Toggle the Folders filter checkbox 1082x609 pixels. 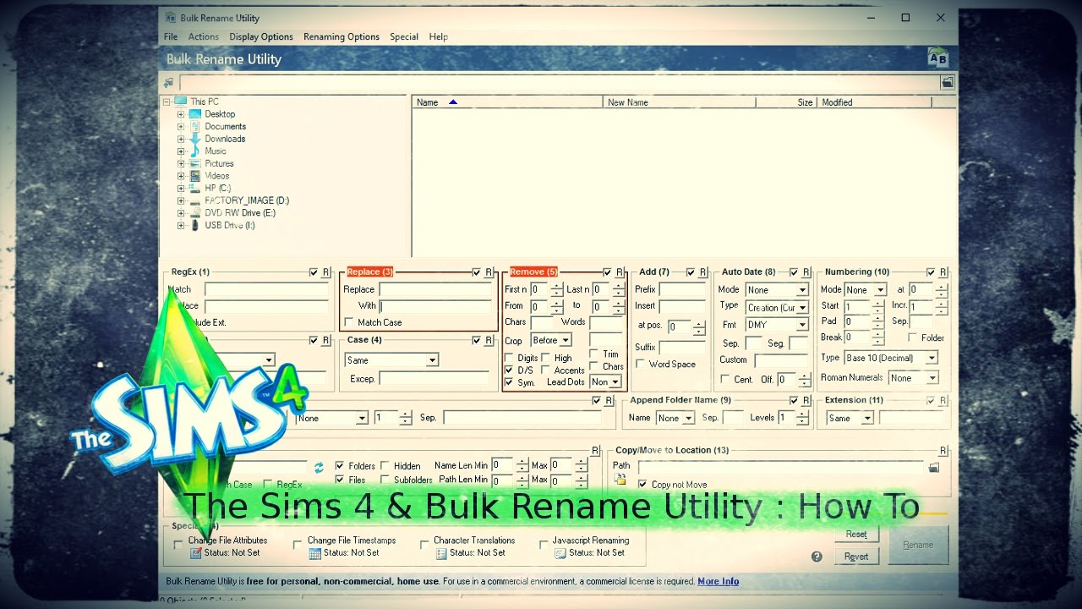click(x=340, y=465)
